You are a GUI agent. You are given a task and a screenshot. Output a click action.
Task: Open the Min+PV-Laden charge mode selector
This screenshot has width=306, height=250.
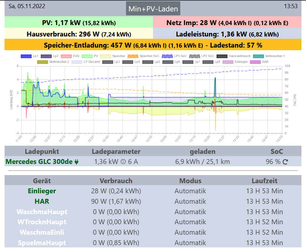(x=153, y=9)
